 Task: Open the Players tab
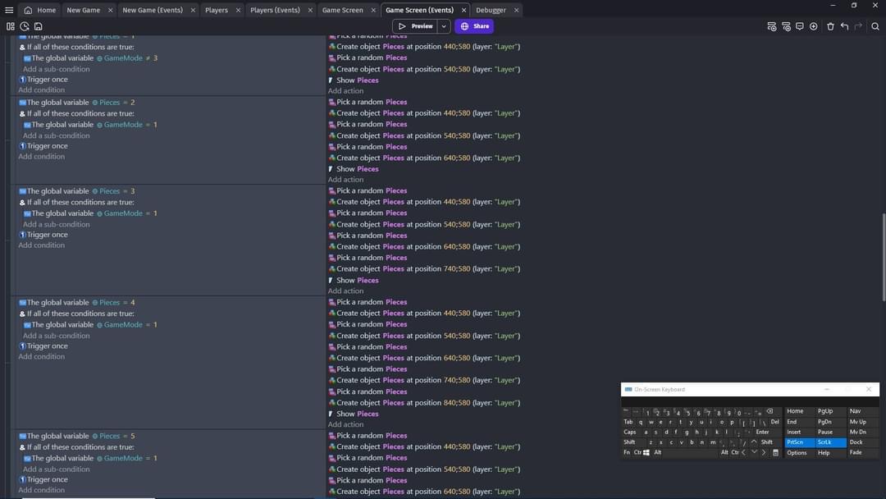(x=218, y=10)
